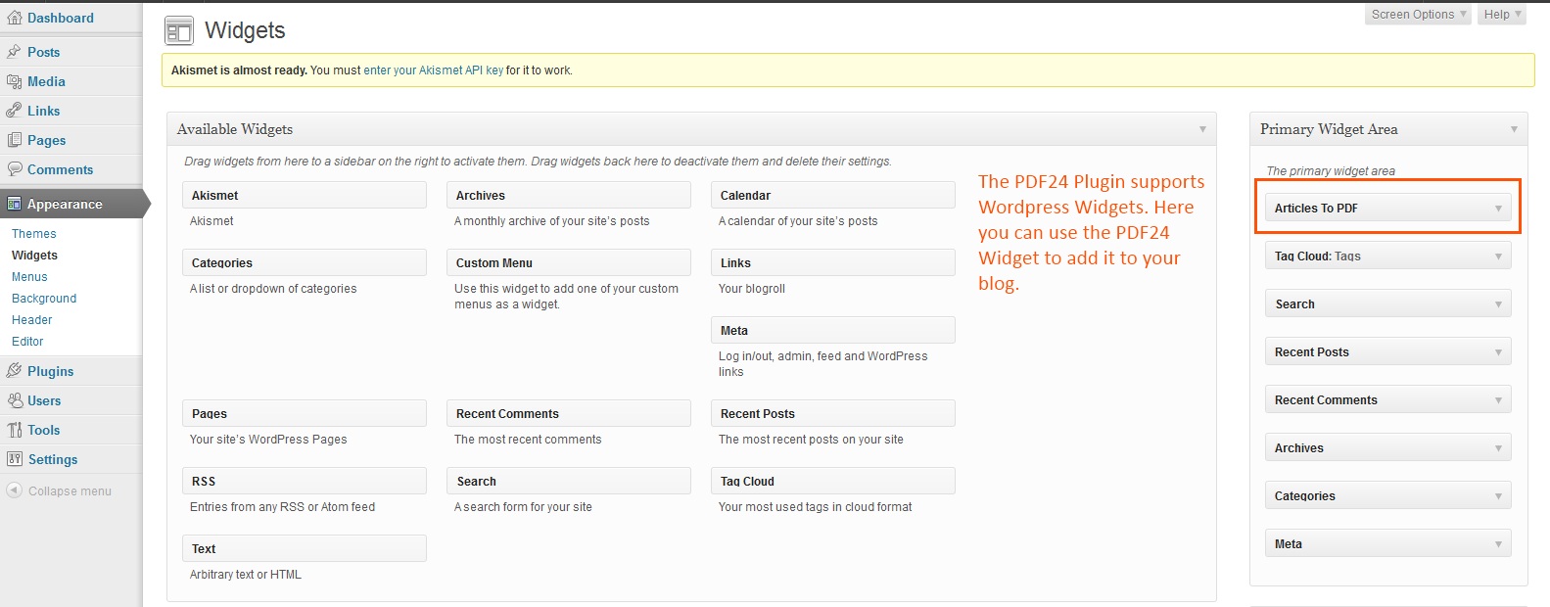The width and height of the screenshot is (1550, 607).
Task: Follow the enter your Akismet API key link
Action: tap(433, 70)
